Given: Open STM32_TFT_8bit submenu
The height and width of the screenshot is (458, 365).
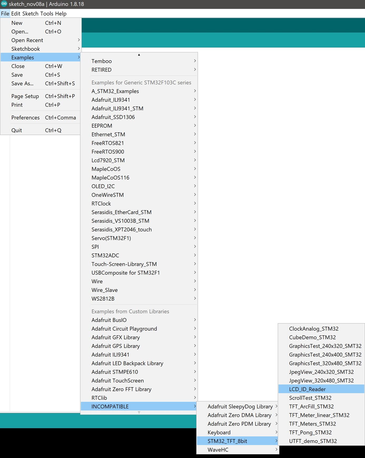Looking at the screenshot, I should point(238,441).
